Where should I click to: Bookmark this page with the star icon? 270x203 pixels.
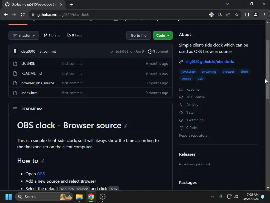[x=237, y=15]
